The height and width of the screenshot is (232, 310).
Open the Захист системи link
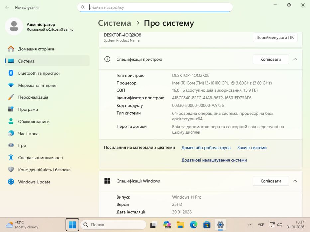(252, 148)
